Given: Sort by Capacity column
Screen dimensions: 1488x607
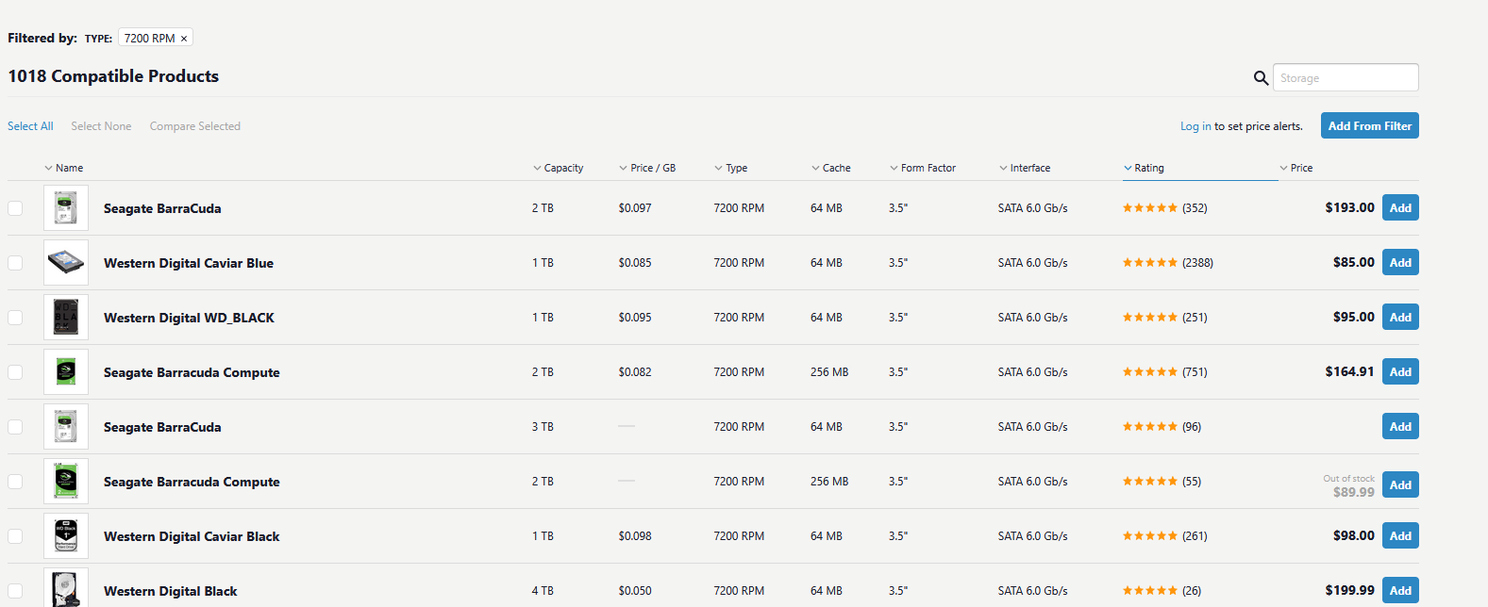Looking at the screenshot, I should point(559,168).
